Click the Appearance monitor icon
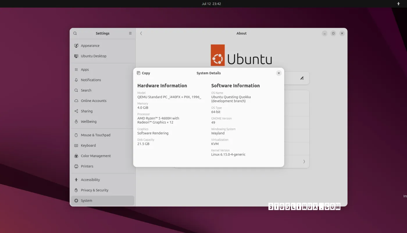Viewport: 407px width, 233px height. (x=76, y=46)
